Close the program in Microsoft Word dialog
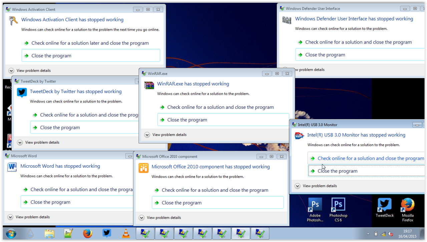 (50, 202)
